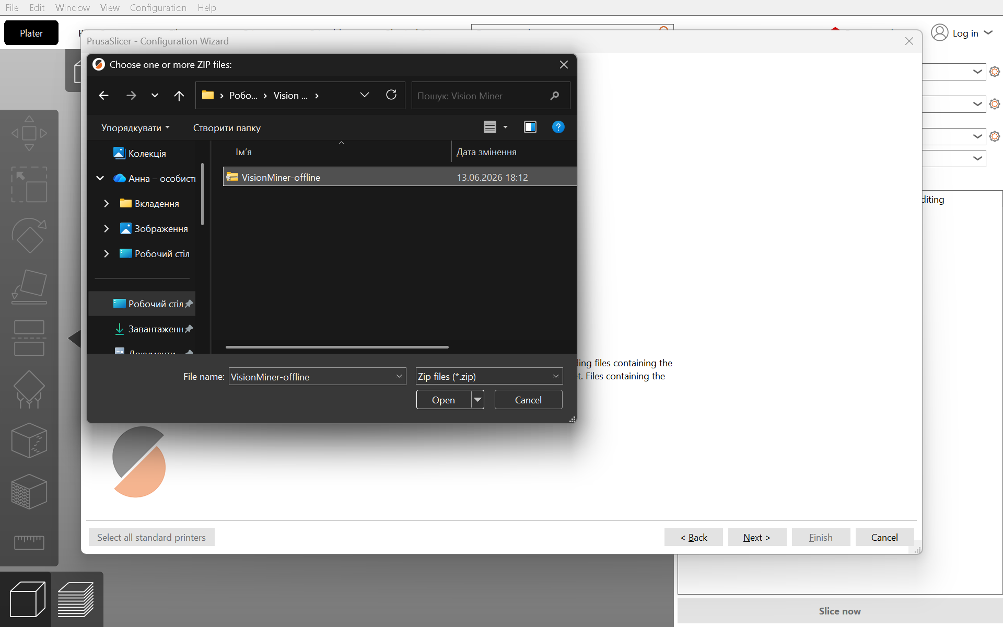The width and height of the screenshot is (1003, 627).
Task: Switch to 3D editor view cube icon
Action: [x=27, y=599]
